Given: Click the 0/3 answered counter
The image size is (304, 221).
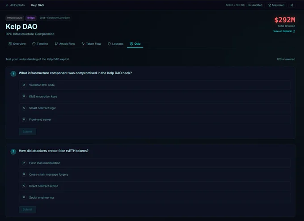Looking at the screenshot, I should (286, 59).
